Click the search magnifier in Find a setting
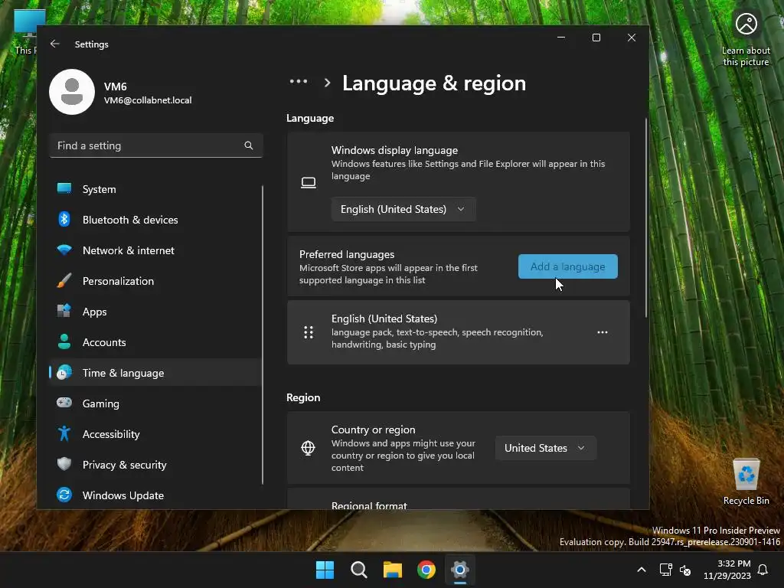 tap(249, 145)
